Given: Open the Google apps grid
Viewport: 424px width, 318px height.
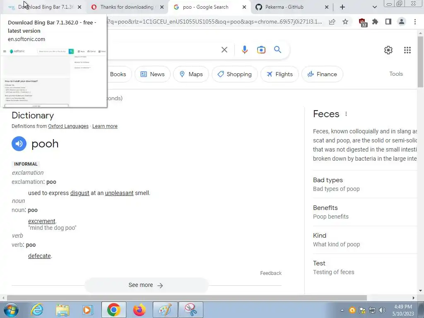Looking at the screenshot, I should tap(407, 50).
